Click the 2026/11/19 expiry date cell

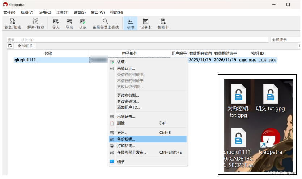(225, 60)
